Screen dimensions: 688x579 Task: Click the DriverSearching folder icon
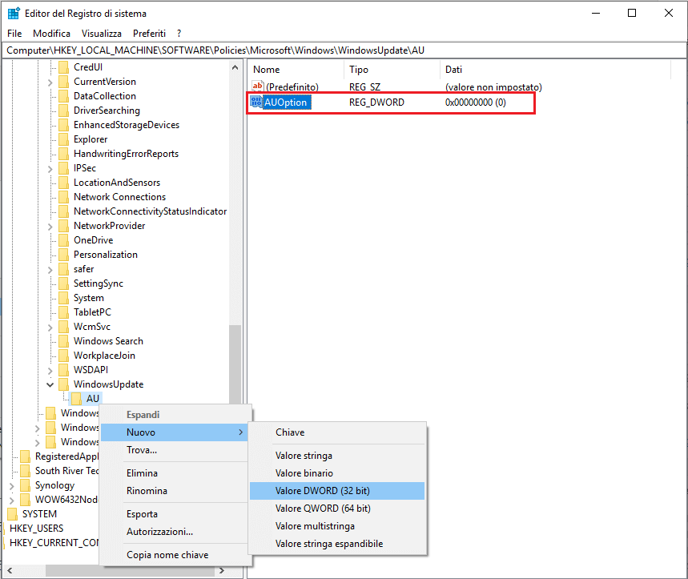63,111
